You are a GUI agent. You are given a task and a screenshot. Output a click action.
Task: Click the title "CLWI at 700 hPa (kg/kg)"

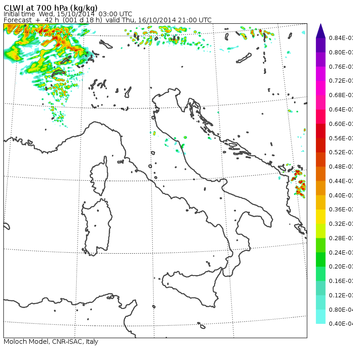51,7
